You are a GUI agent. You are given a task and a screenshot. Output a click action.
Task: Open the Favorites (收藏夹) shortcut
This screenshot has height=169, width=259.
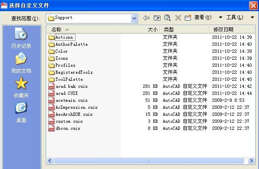click(x=21, y=87)
